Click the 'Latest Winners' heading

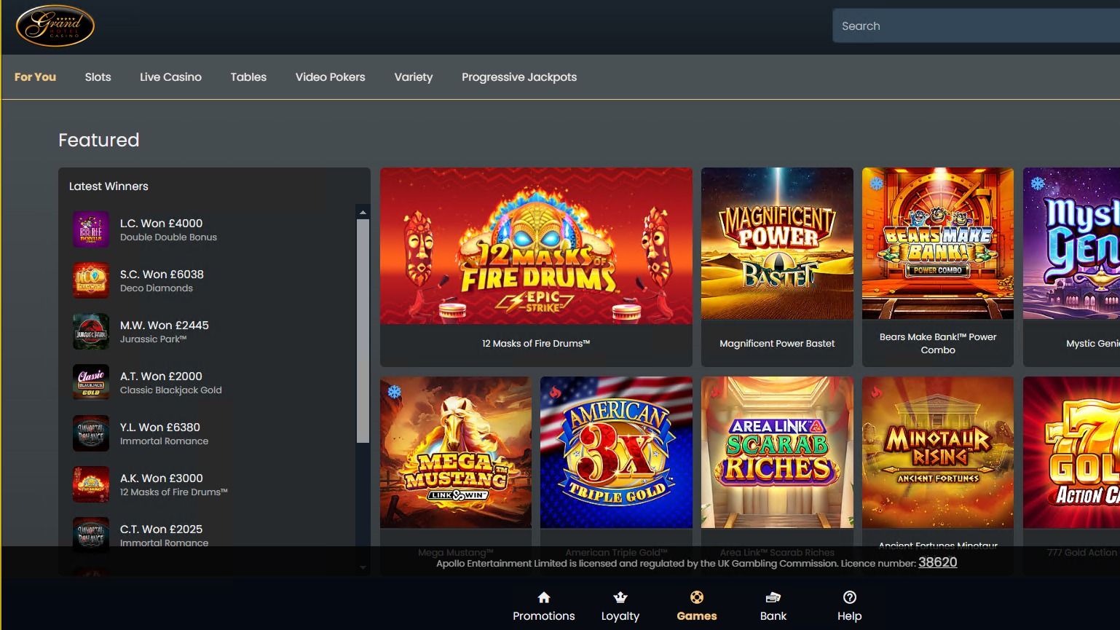point(109,186)
